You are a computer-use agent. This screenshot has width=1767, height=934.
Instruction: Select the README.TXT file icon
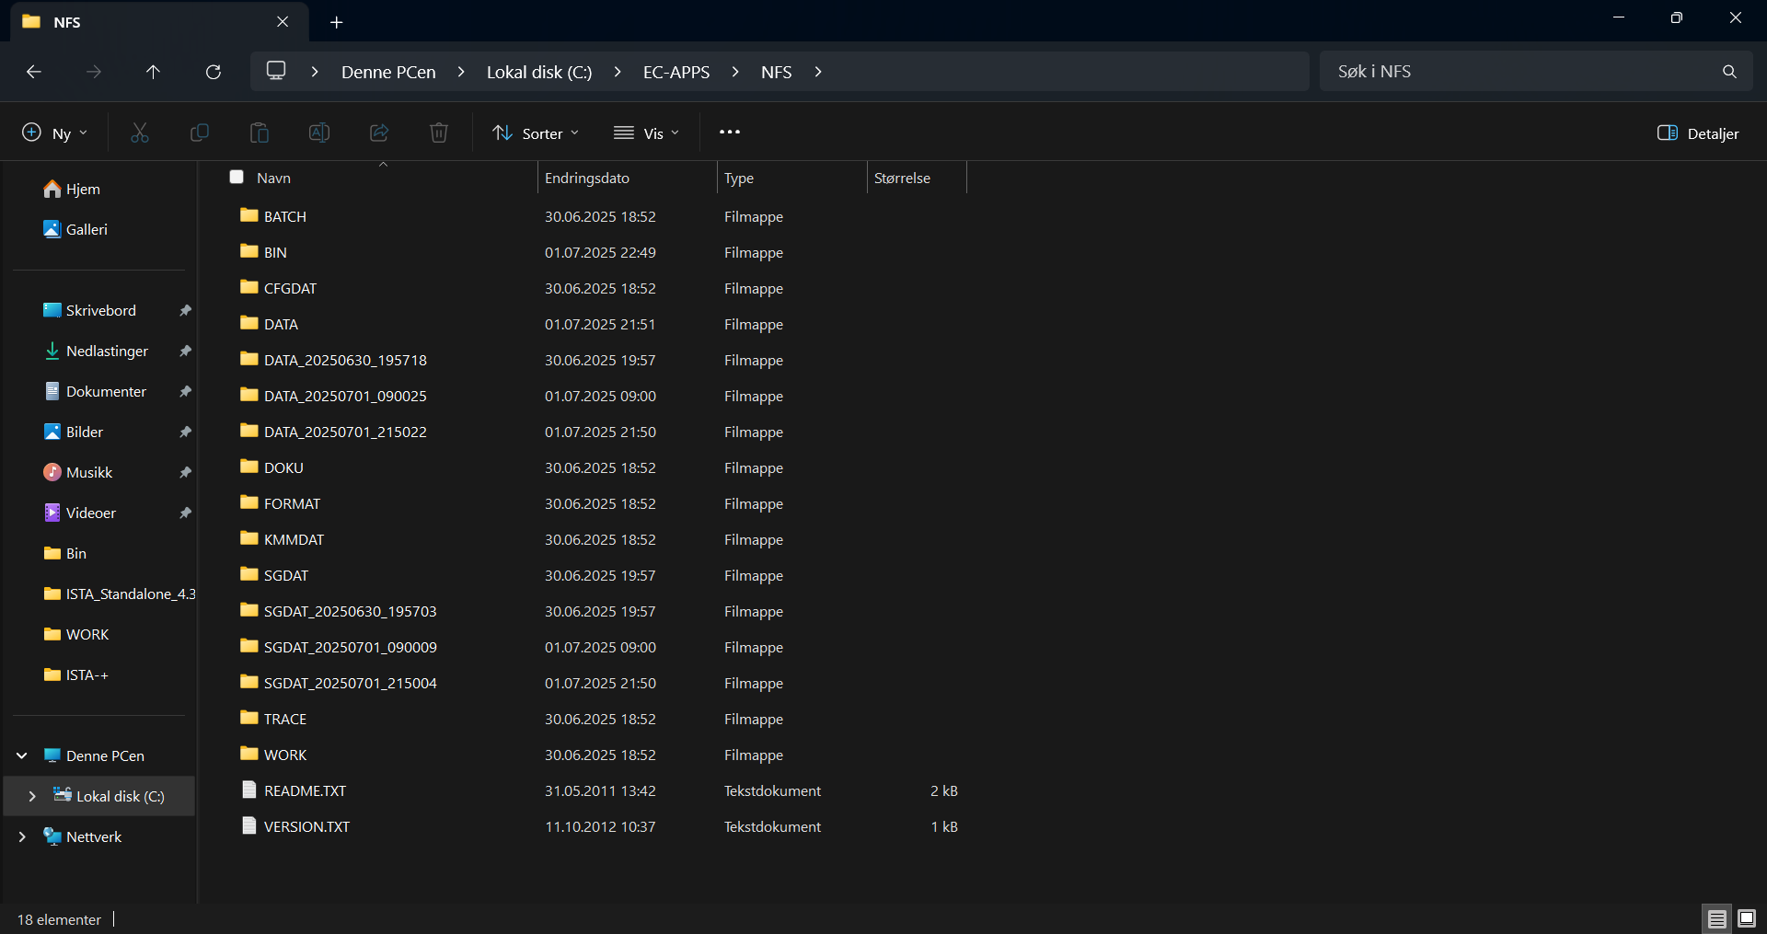[248, 790]
